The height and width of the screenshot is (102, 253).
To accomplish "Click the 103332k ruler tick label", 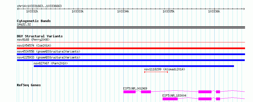I will pyautogui.click(x=32, y=11).
